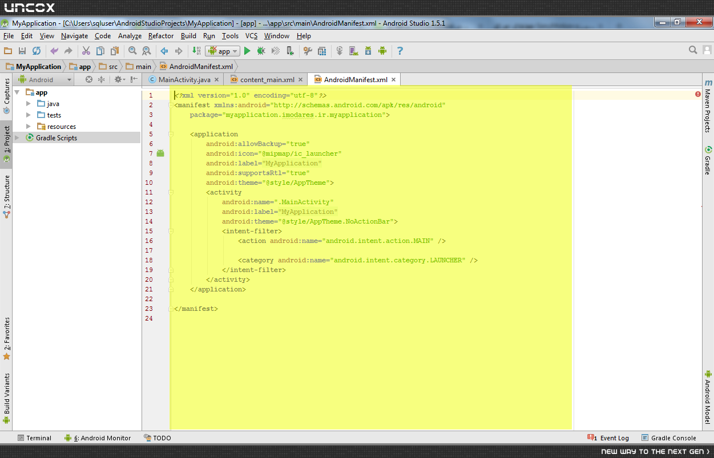Screen dimensions: 714x458
Task: Click the Cut scissors icon
Action: 86,51
